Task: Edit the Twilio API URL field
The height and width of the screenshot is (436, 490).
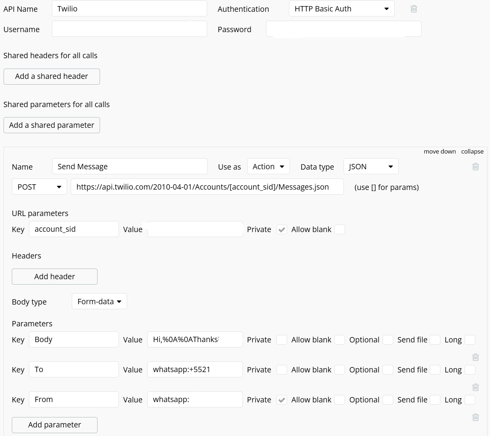Action: [207, 187]
